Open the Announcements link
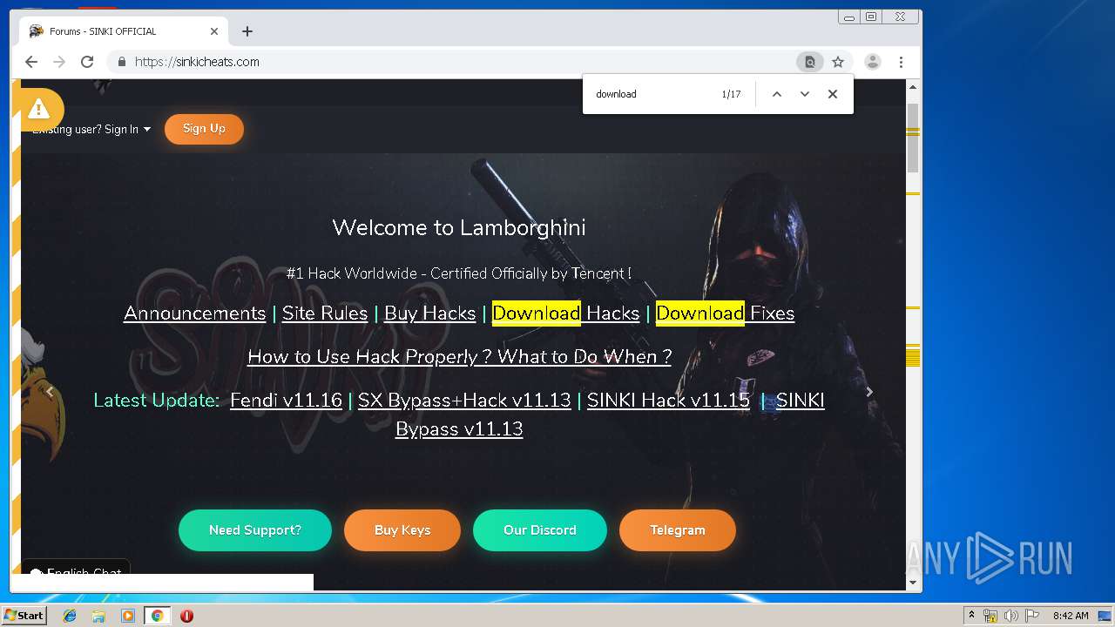 [x=194, y=313]
